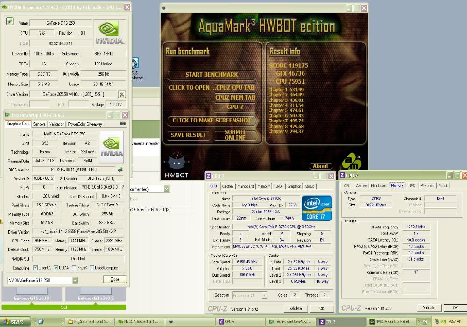Click the quick launch icon beside Start

(41, 322)
